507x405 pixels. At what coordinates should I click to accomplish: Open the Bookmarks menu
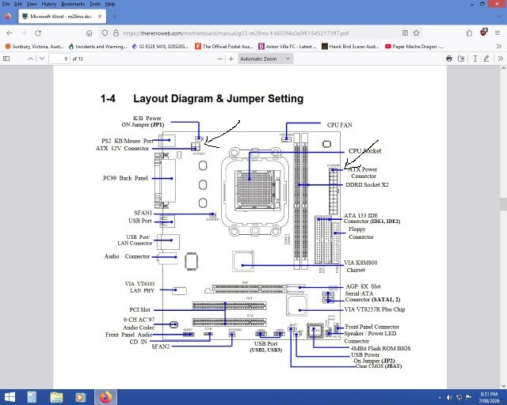[73, 4]
